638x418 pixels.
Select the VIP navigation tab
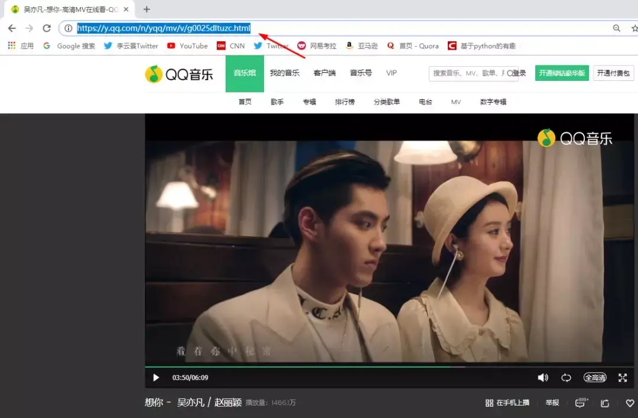[392, 73]
